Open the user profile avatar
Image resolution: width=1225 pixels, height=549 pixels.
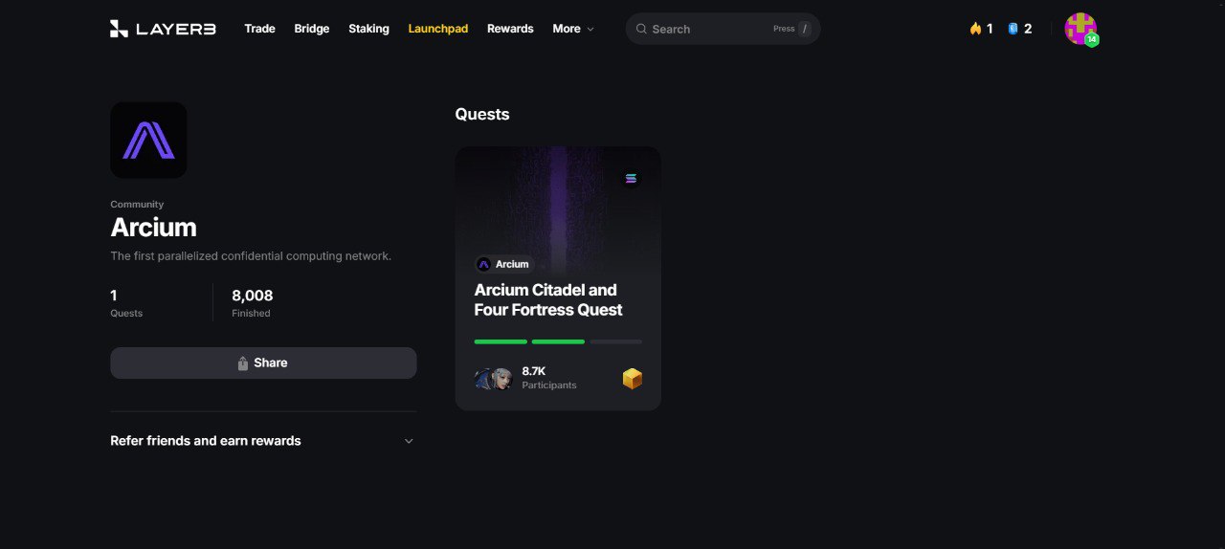coord(1081,29)
